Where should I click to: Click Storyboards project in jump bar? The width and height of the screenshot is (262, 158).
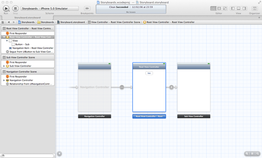coord(26,22)
